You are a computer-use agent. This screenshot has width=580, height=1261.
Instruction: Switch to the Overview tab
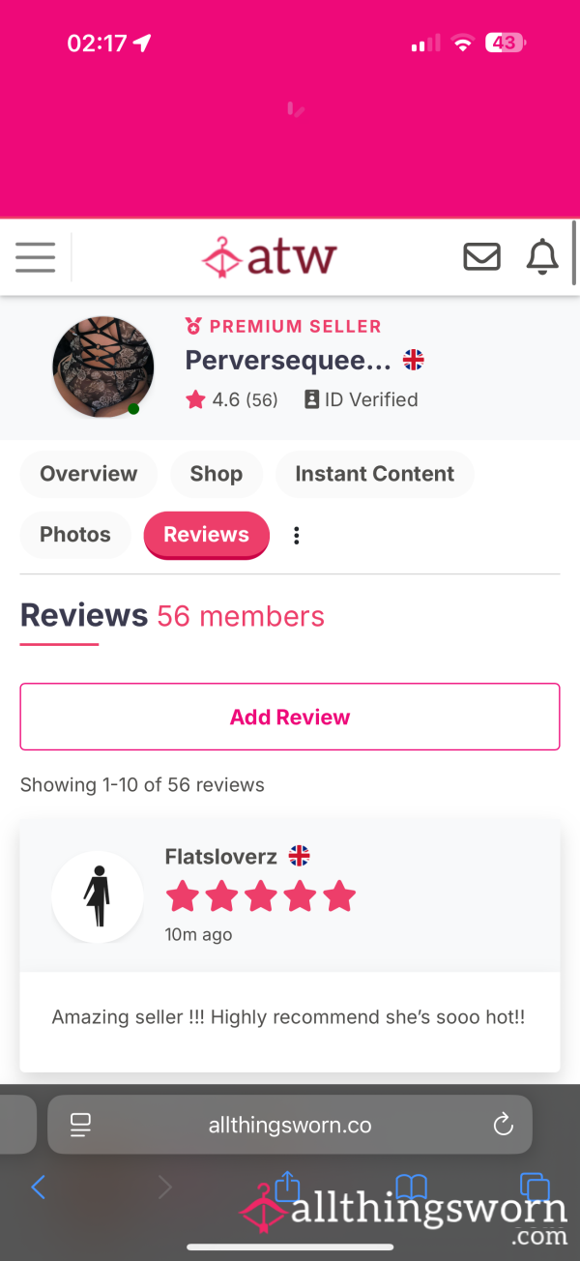point(88,474)
